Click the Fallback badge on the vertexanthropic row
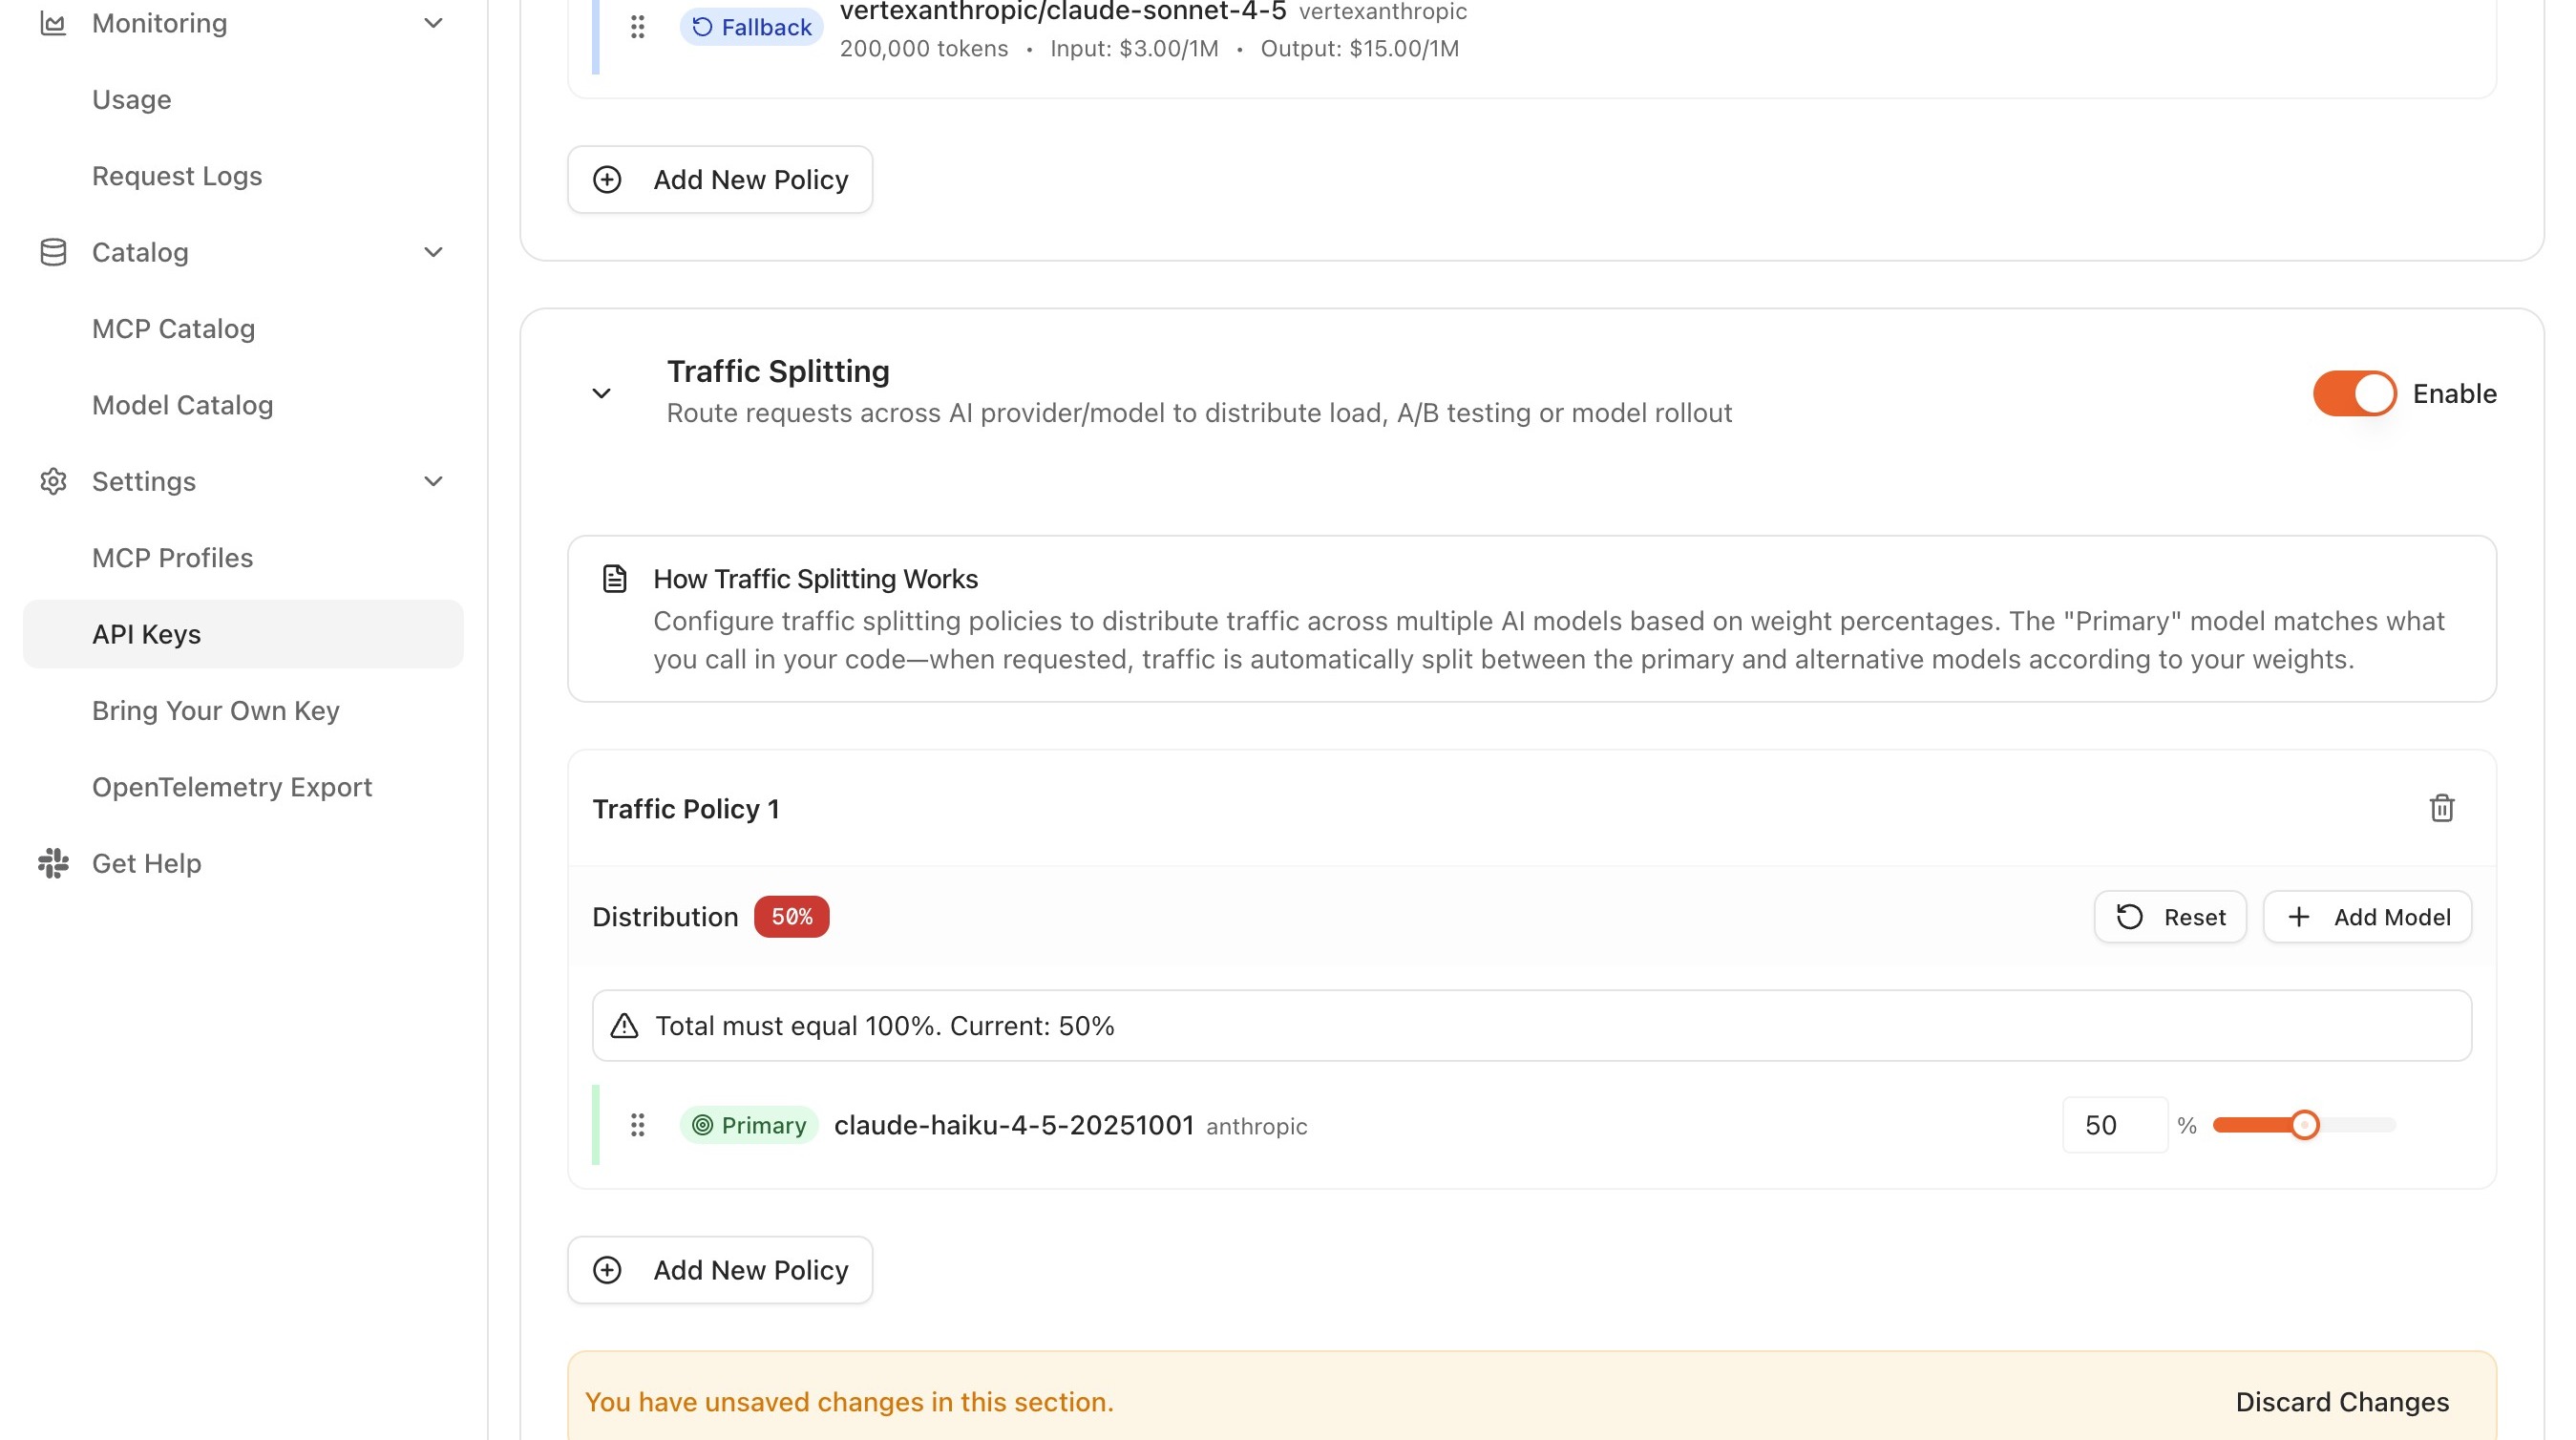 [x=751, y=27]
